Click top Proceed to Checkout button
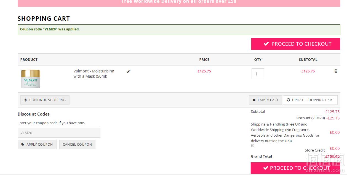Viewport: 347px width, 175px height. click(x=295, y=44)
